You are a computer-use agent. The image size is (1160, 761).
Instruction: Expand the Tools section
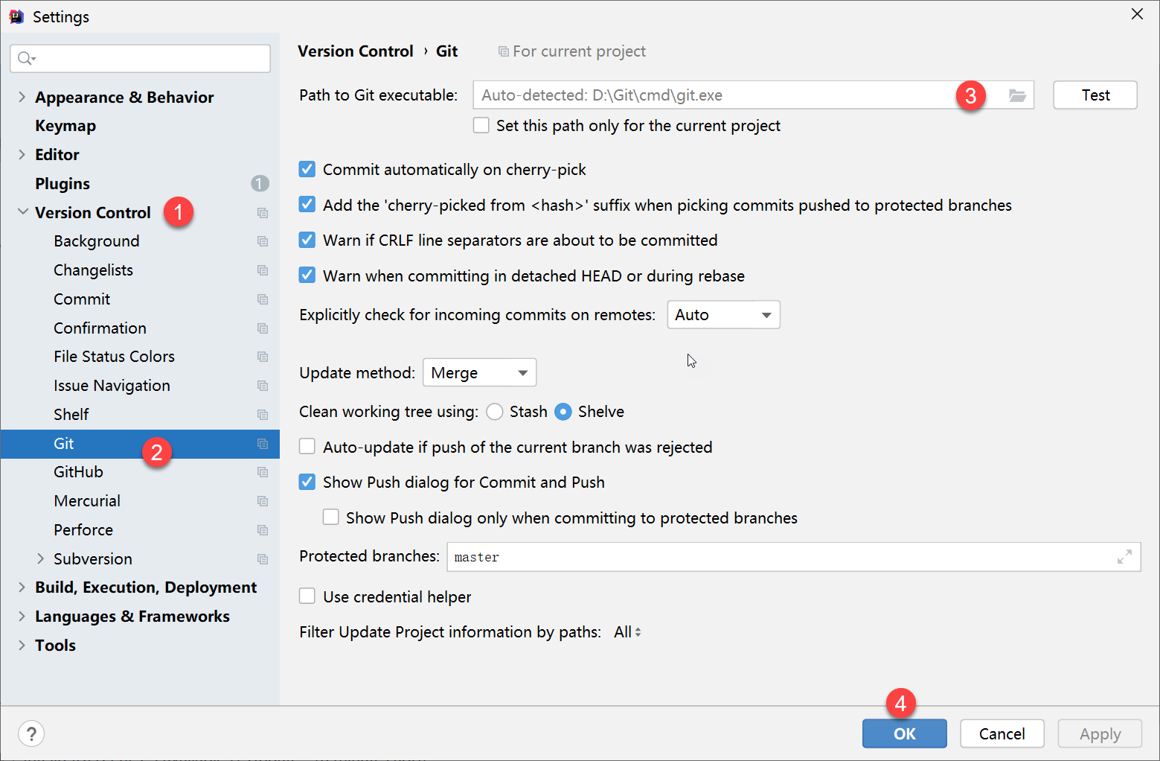coord(22,645)
